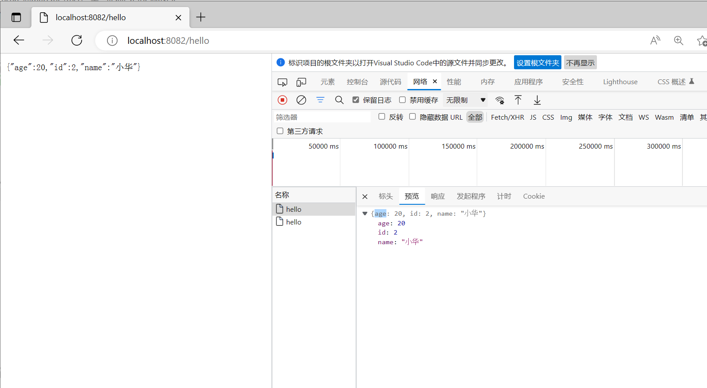Screen dimensions: 707x388
Task: Export HAR file download arrow
Action: click(537, 100)
